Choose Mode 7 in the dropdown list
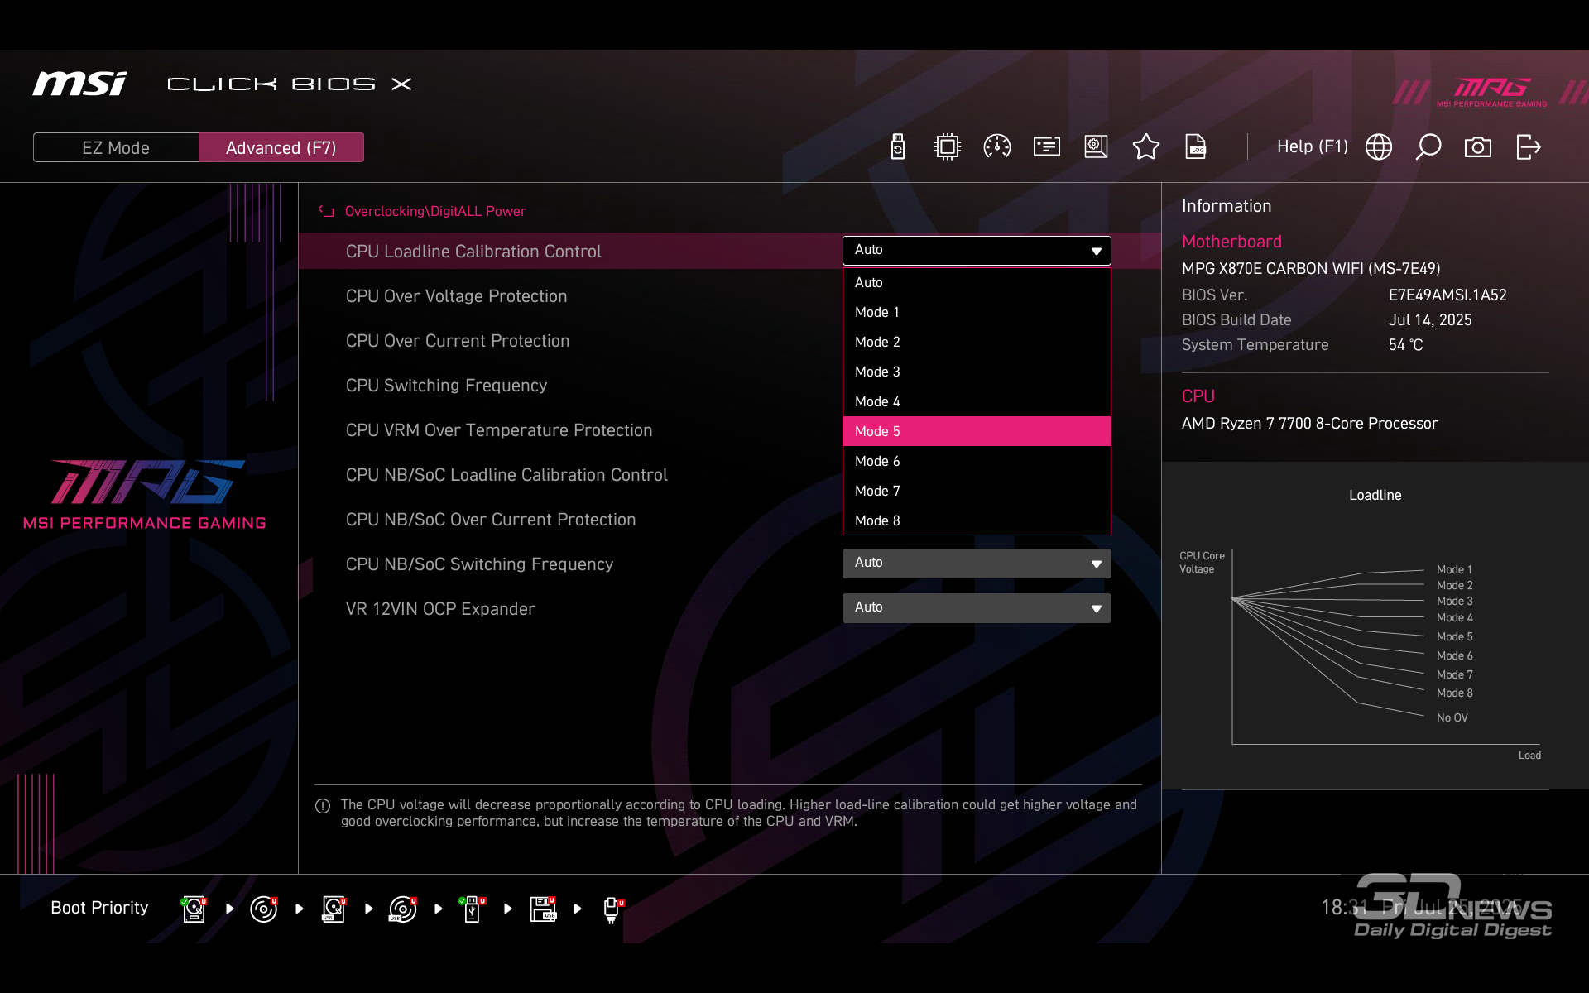This screenshot has width=1589, height=993. point(977,491)
